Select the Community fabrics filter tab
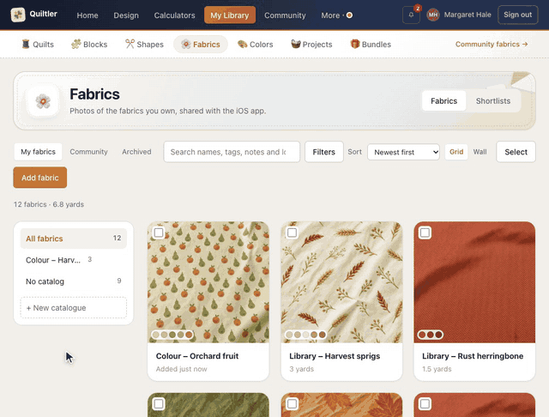This screenshot has height=417, width=549. click(88, 152)
